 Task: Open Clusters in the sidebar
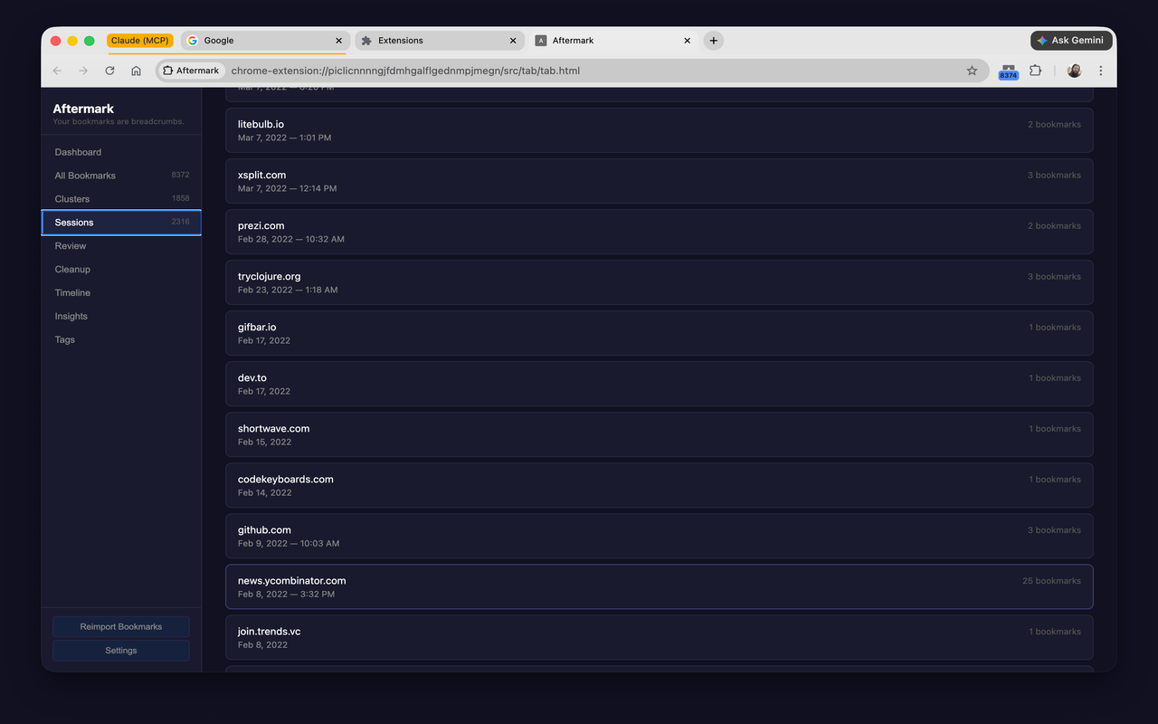click(121, 199)
